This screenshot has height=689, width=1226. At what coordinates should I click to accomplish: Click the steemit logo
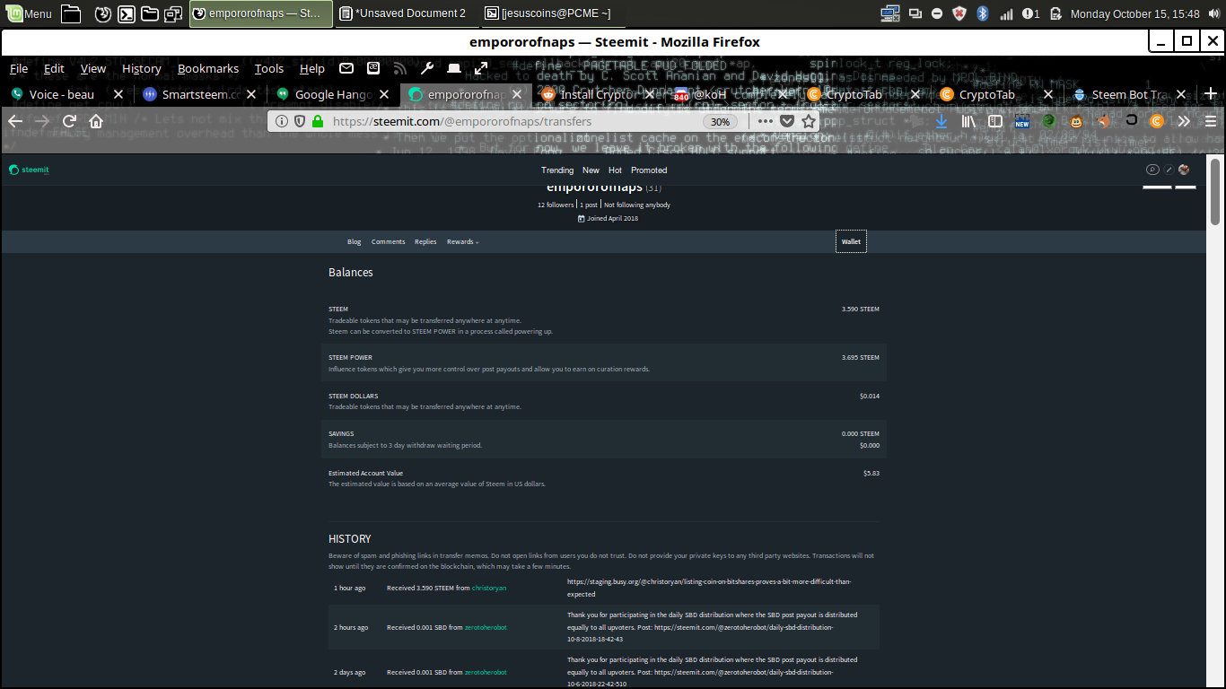pyautogui.click(x=29, y=170)
